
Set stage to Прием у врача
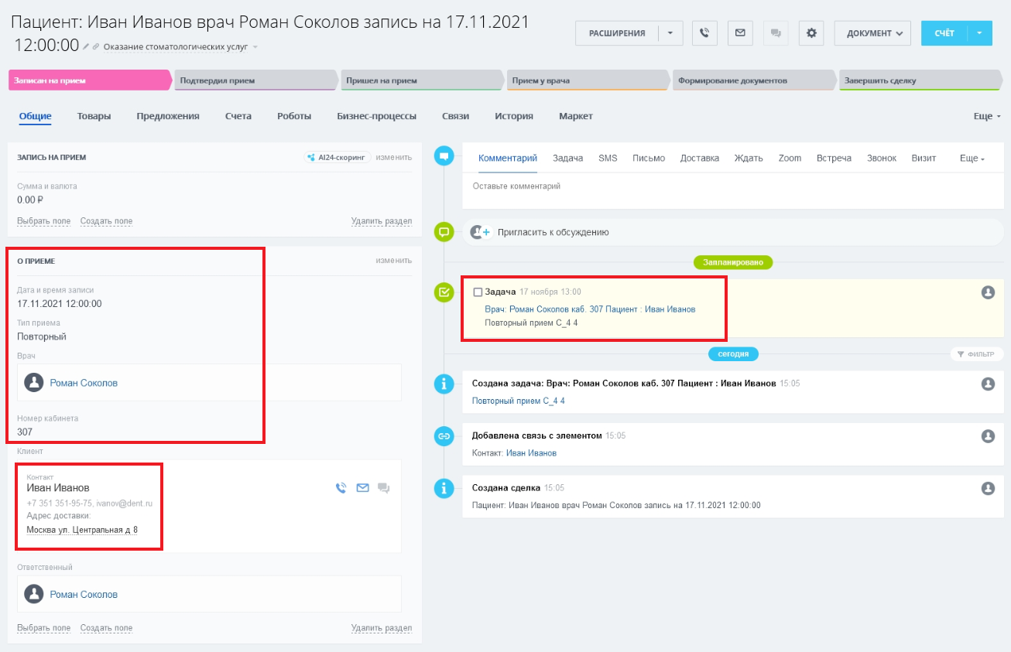pos(588,80)
